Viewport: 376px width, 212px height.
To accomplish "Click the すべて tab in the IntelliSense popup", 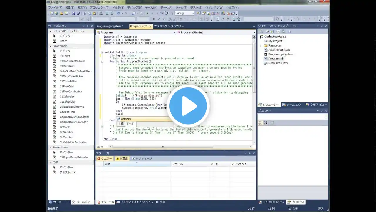I will click(130, 124).
